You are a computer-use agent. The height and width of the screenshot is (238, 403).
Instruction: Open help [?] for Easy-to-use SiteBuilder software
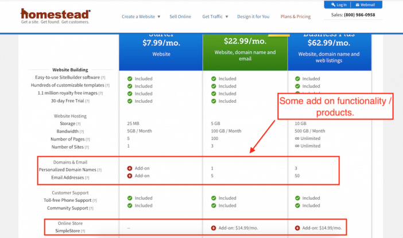point(103,77)
